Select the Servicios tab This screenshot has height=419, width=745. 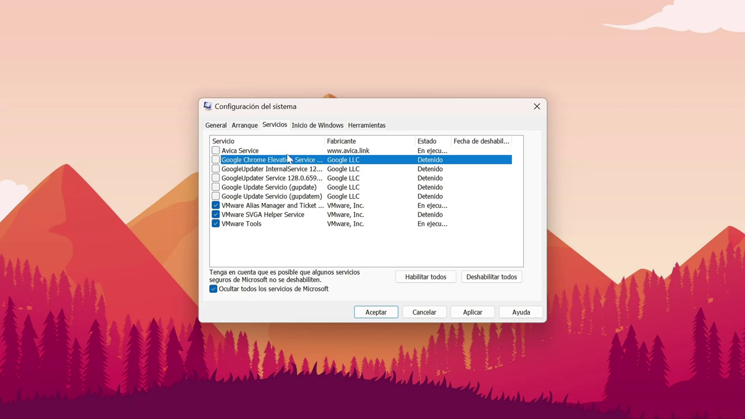(x=275, y=125)
